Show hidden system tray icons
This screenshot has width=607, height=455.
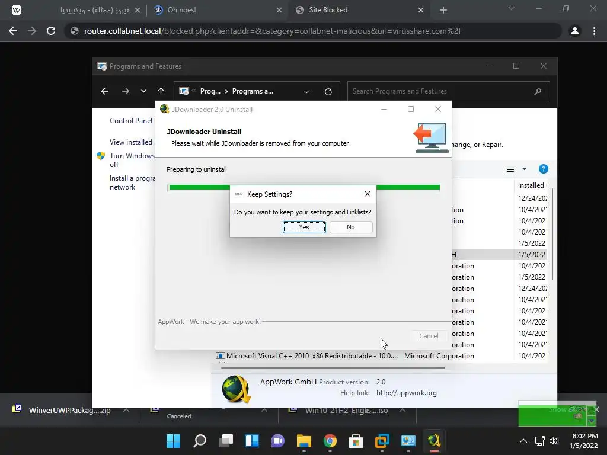(523, 441)
